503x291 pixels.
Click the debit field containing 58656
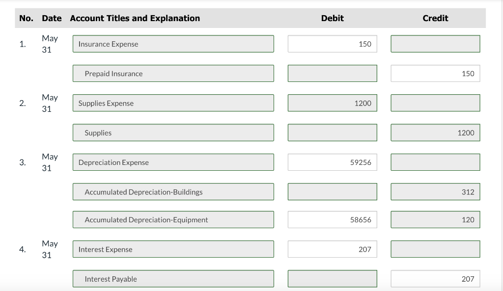(332, 219)
